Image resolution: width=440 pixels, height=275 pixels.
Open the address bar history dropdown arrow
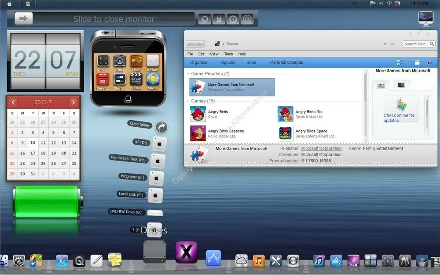pos(385,44)
